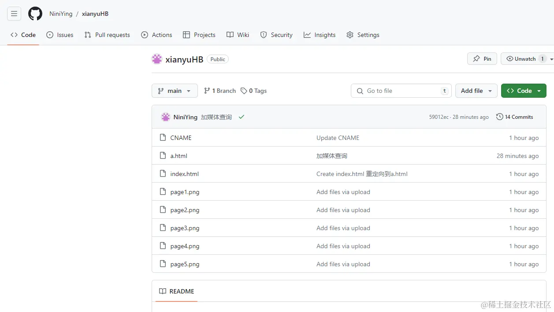Viewport: 554px width, 312px height.
Task: Open the main branch selector dropdown
Action: (175, 91)
